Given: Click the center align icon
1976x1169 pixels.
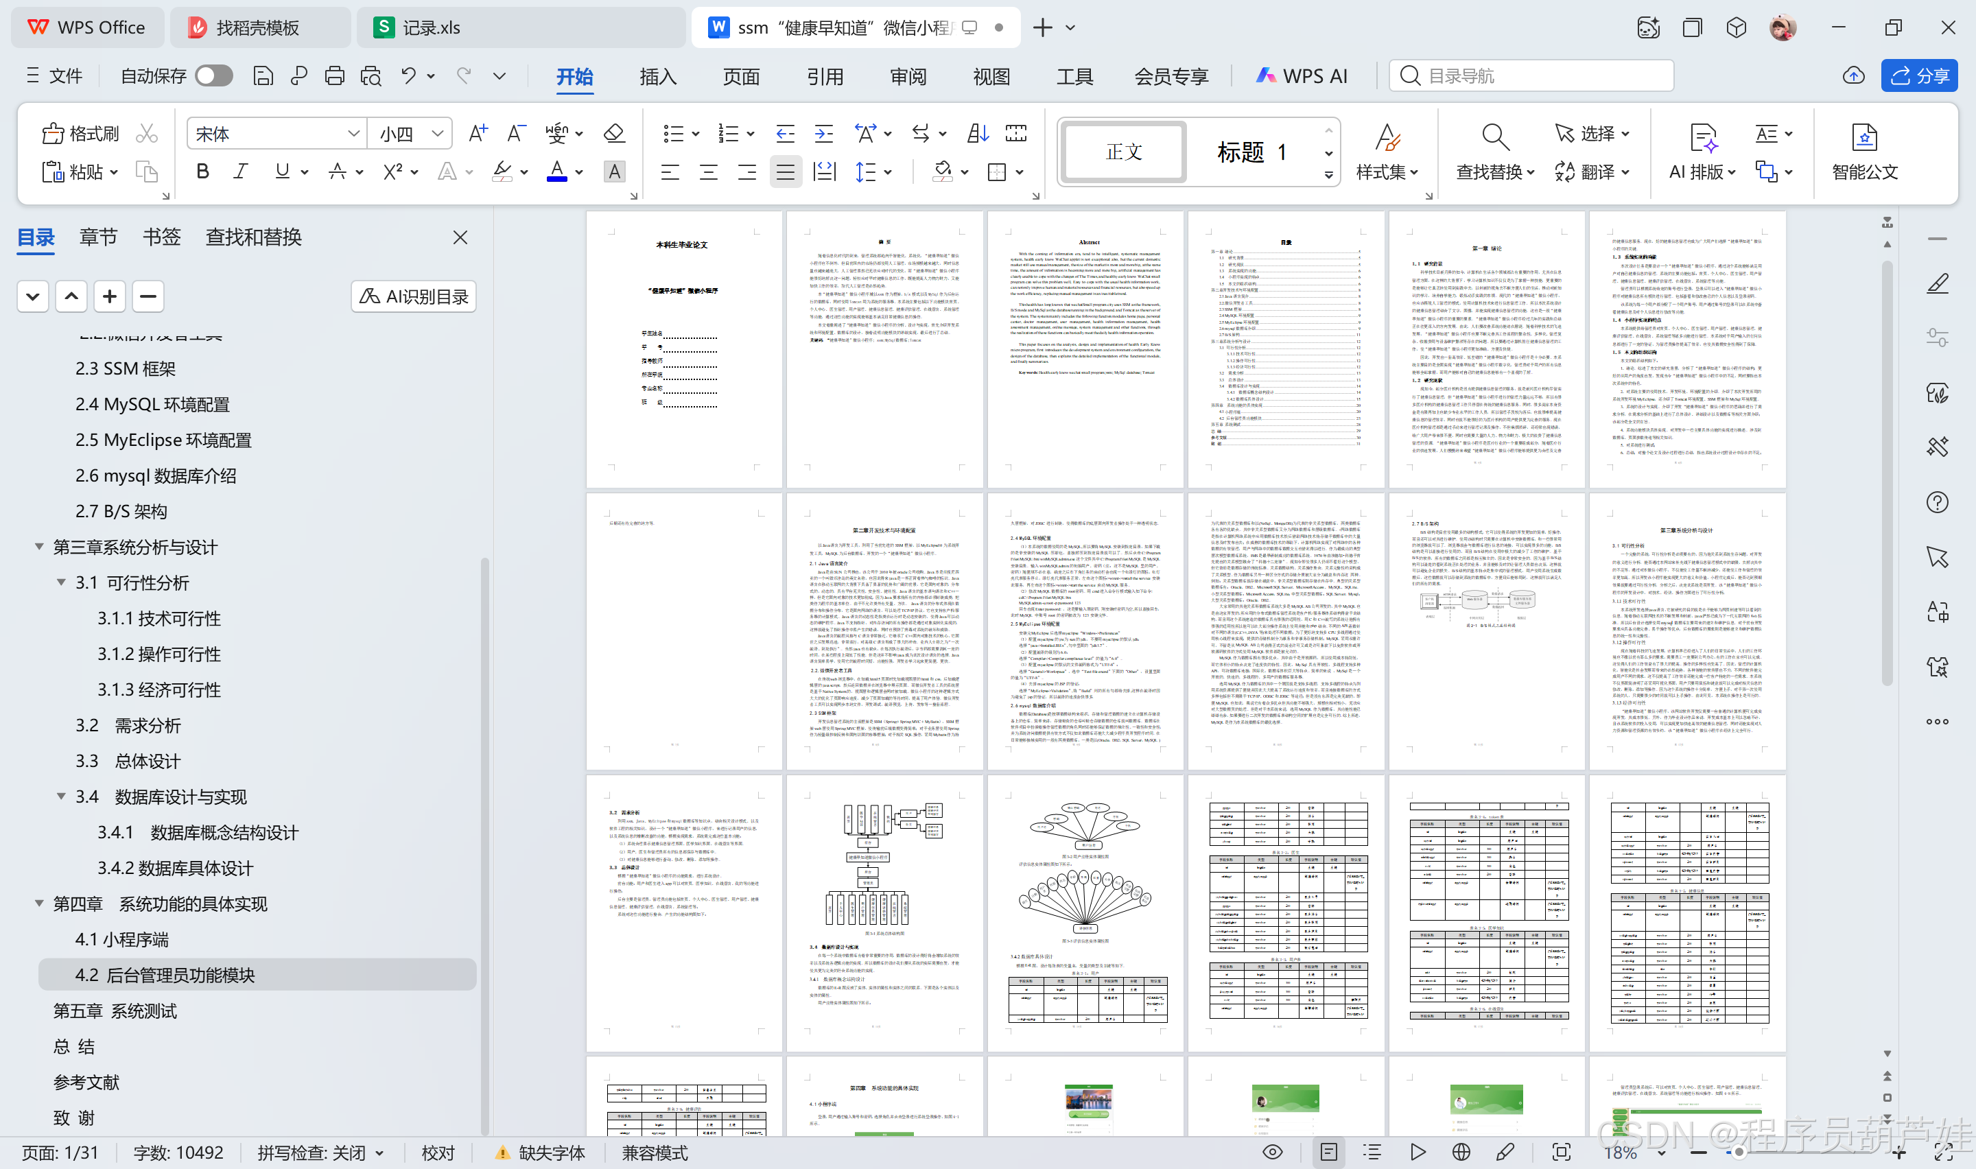Looking at the screenshot, I should pyautogui.click(x=709, y=172).
